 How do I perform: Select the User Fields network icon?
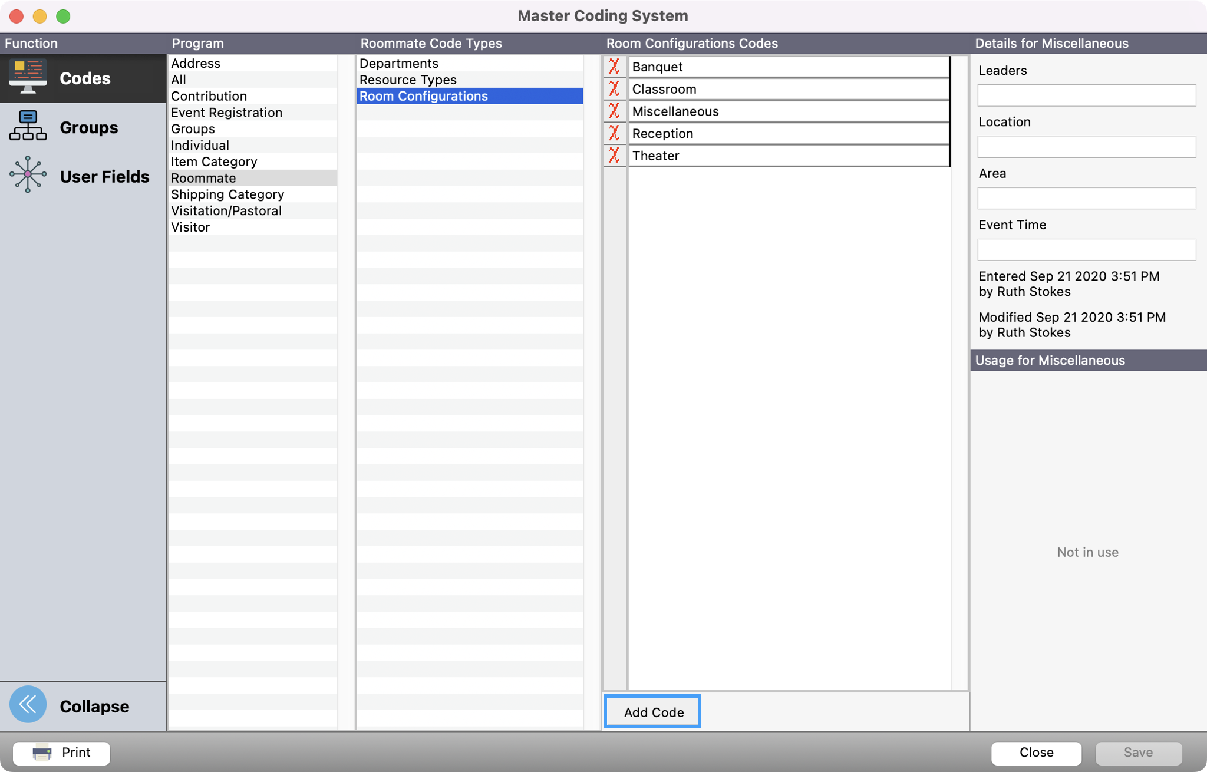(28, 175)
